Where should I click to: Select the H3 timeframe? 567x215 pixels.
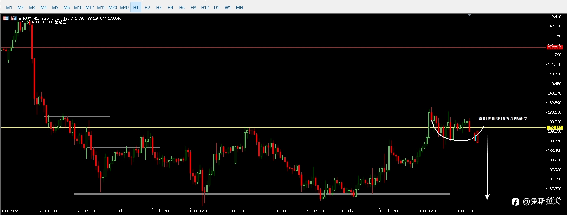click(x=159, y=7)
